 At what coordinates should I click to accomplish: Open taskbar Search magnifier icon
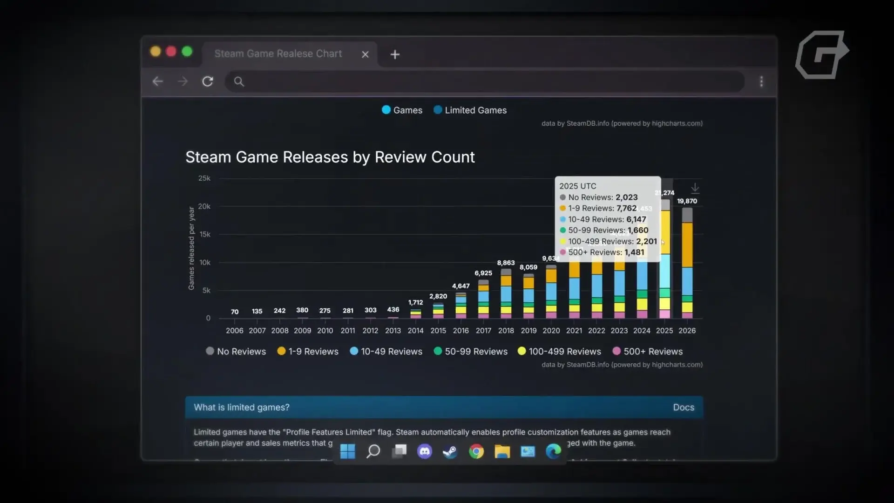(x=373, y=451)
